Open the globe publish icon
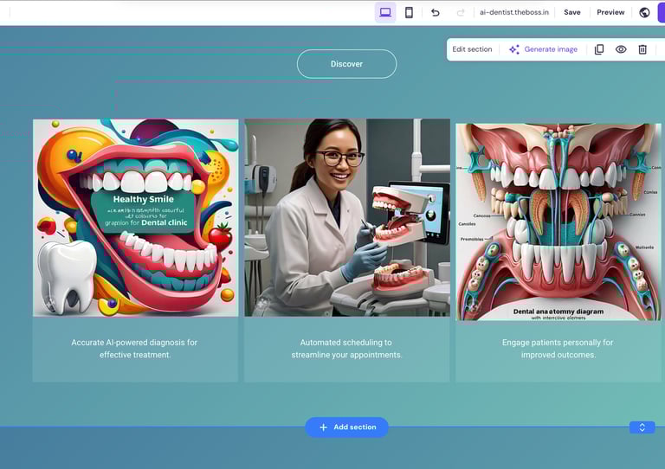Screen dimensions: 665x469 point(644,12)
